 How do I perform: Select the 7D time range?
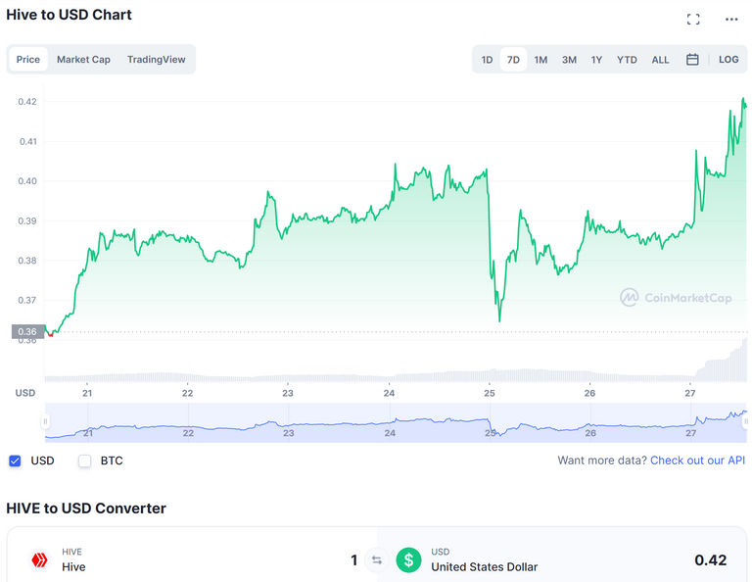click(513, 60)
